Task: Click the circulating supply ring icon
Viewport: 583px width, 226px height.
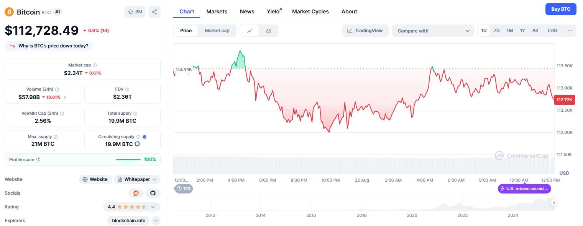Action: point(137,144)
